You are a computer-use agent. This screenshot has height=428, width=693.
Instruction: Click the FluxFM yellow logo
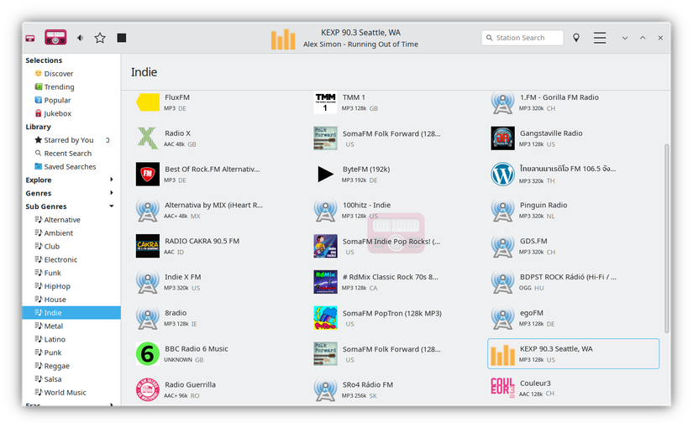(x=148, y=102)
